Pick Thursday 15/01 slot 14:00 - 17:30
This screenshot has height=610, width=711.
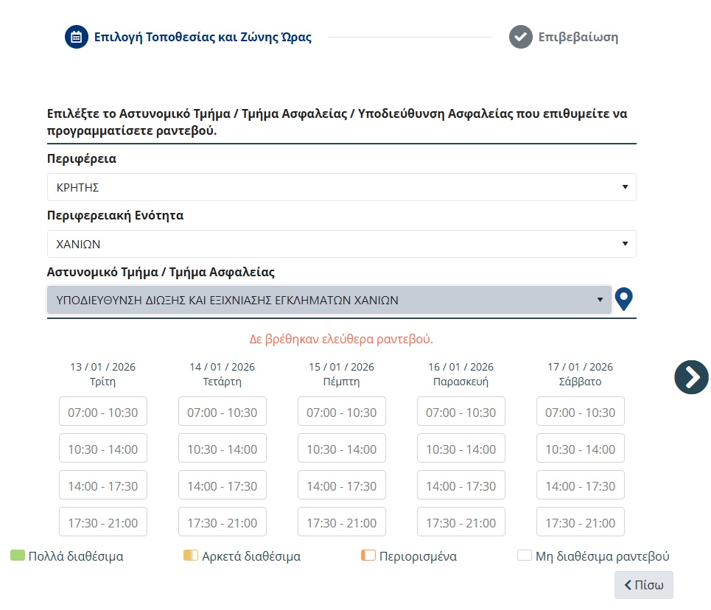tap(342, 485)
